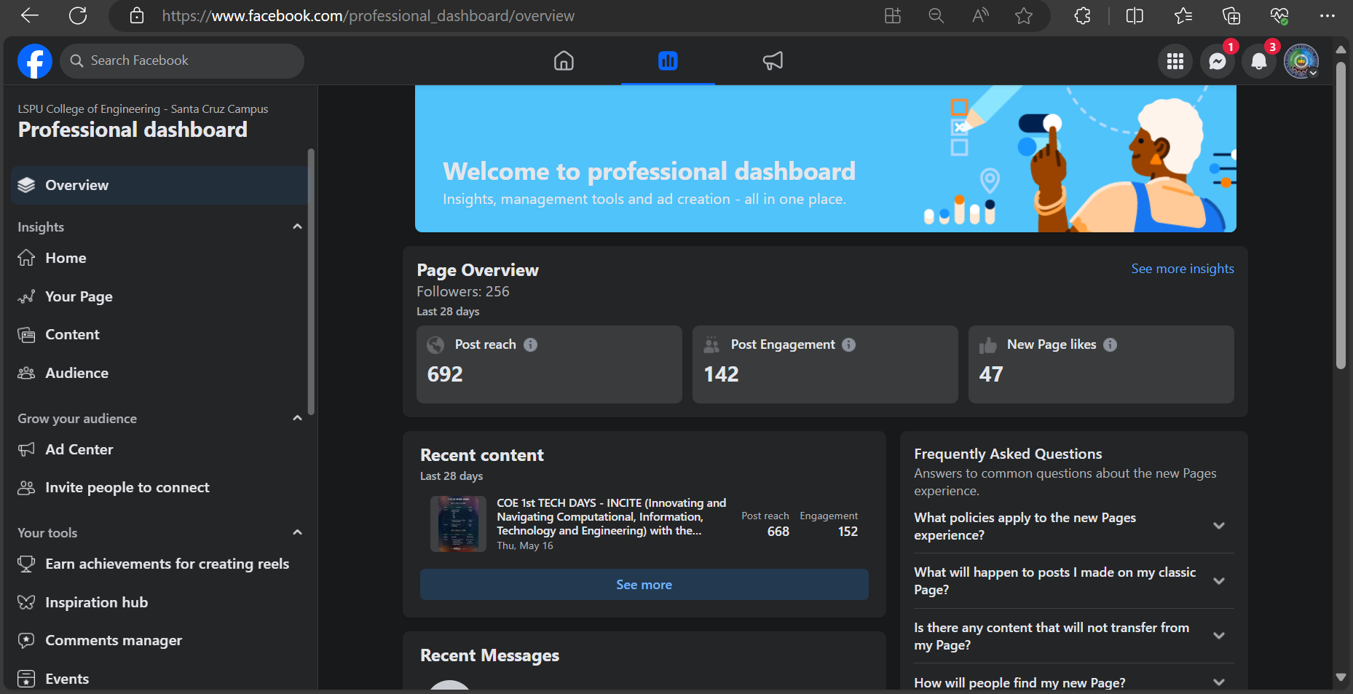Open the COE 1st TECH DAYS post thumbnail
This screenshot has height=694, width=1353.
(458, 524)
